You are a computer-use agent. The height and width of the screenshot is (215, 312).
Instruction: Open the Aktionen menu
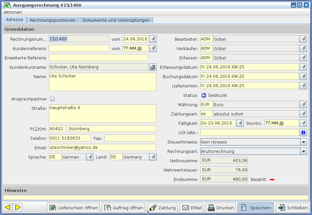tap(13, 12)
